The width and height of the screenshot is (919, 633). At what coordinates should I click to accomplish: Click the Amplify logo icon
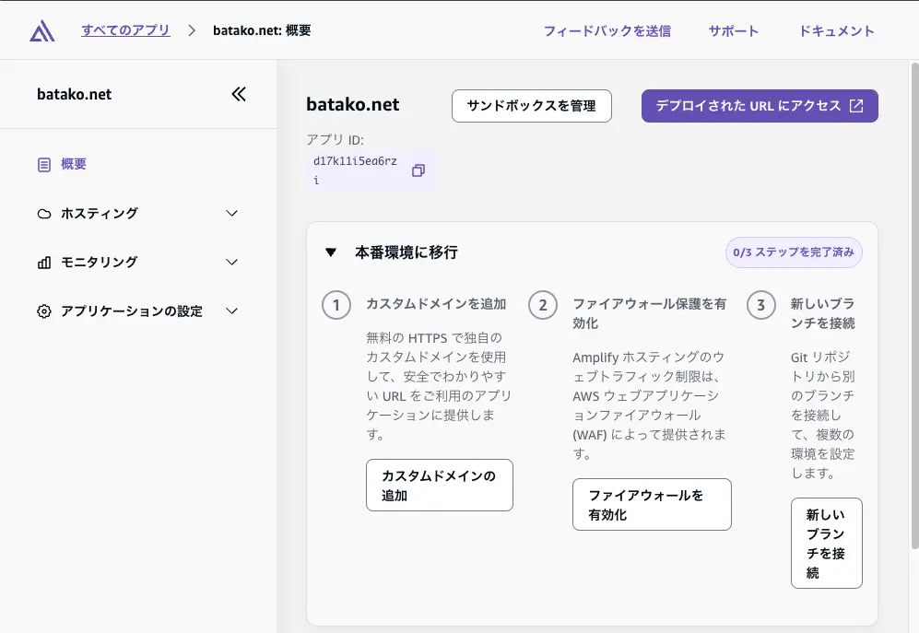click(41, 29)
